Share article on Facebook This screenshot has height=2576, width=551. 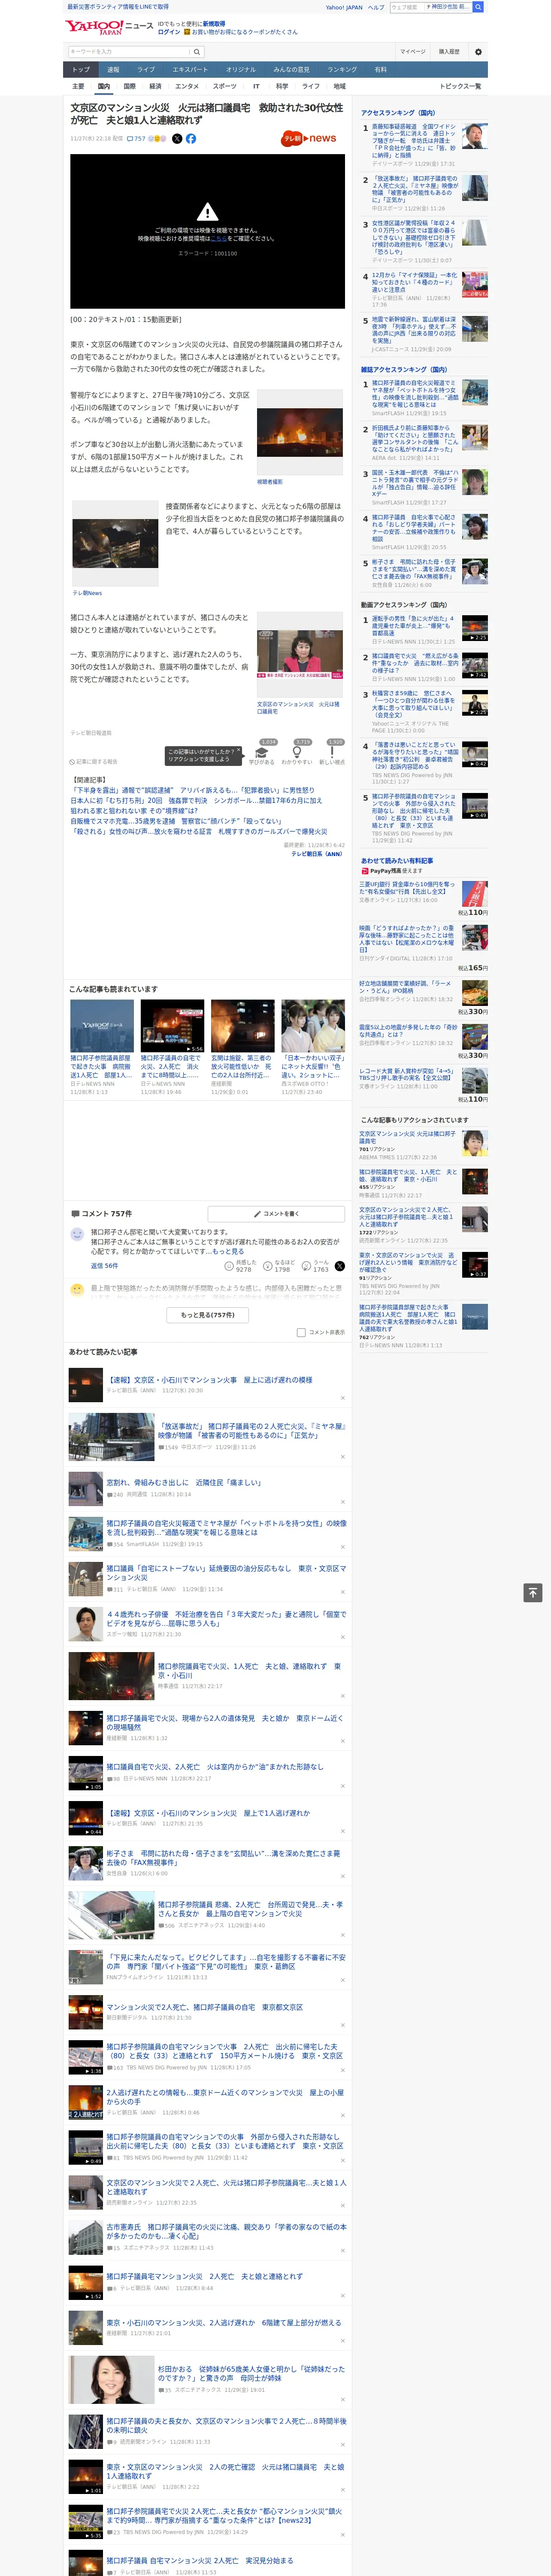pos(191,139)
